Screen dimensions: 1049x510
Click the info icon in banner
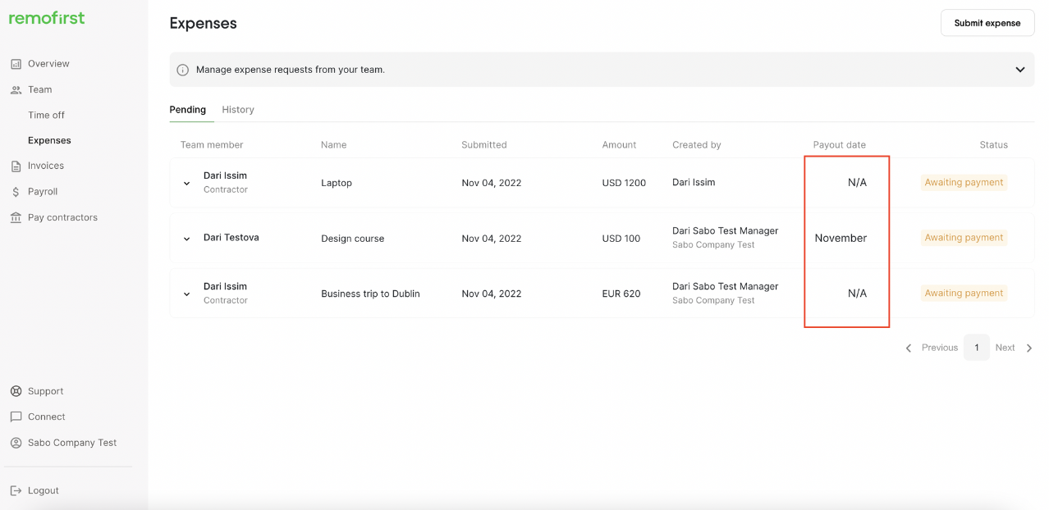tap(183, 71)
